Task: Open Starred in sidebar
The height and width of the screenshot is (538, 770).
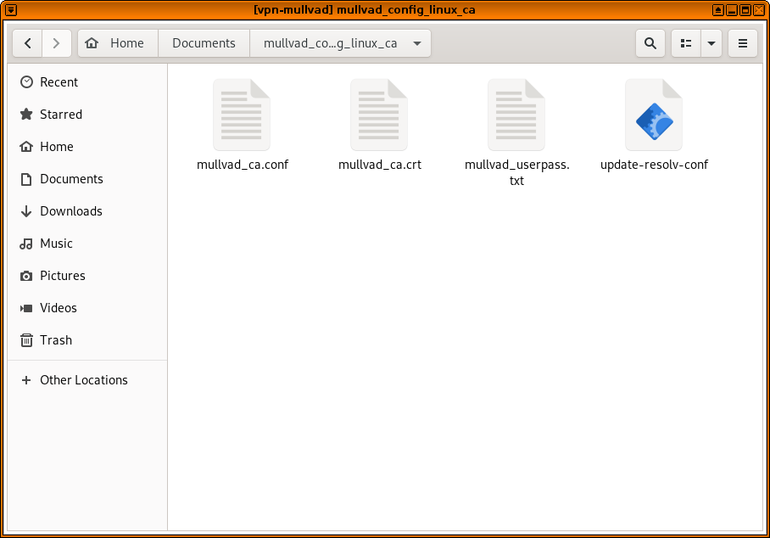Action: click(x=87, y=115)
